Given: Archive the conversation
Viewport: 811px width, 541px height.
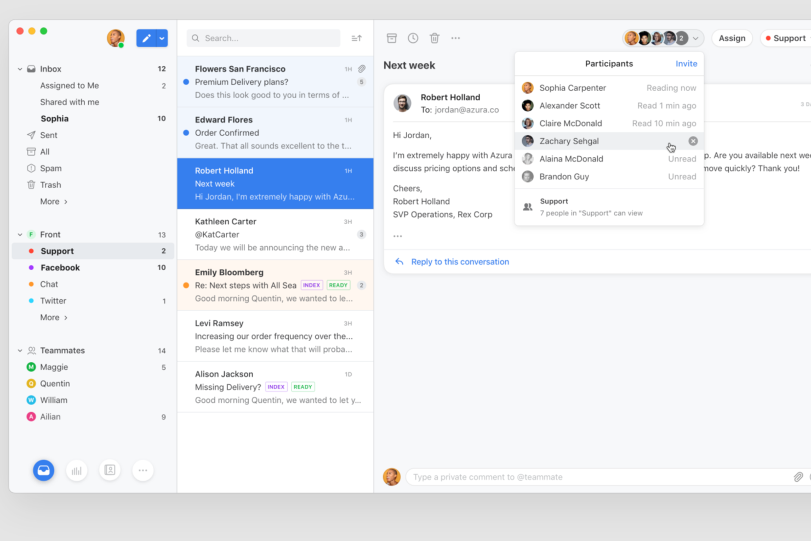Looking at the screenshot, I should (x=391, y=38).
